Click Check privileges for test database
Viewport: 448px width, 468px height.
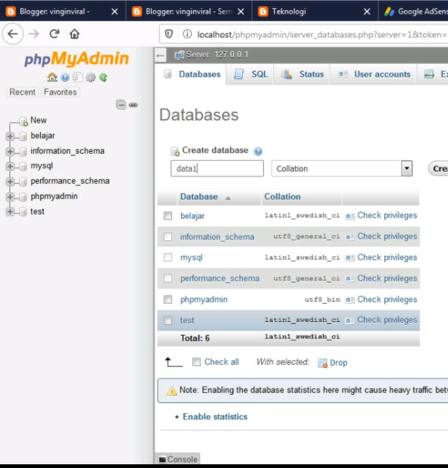(387, 320)
